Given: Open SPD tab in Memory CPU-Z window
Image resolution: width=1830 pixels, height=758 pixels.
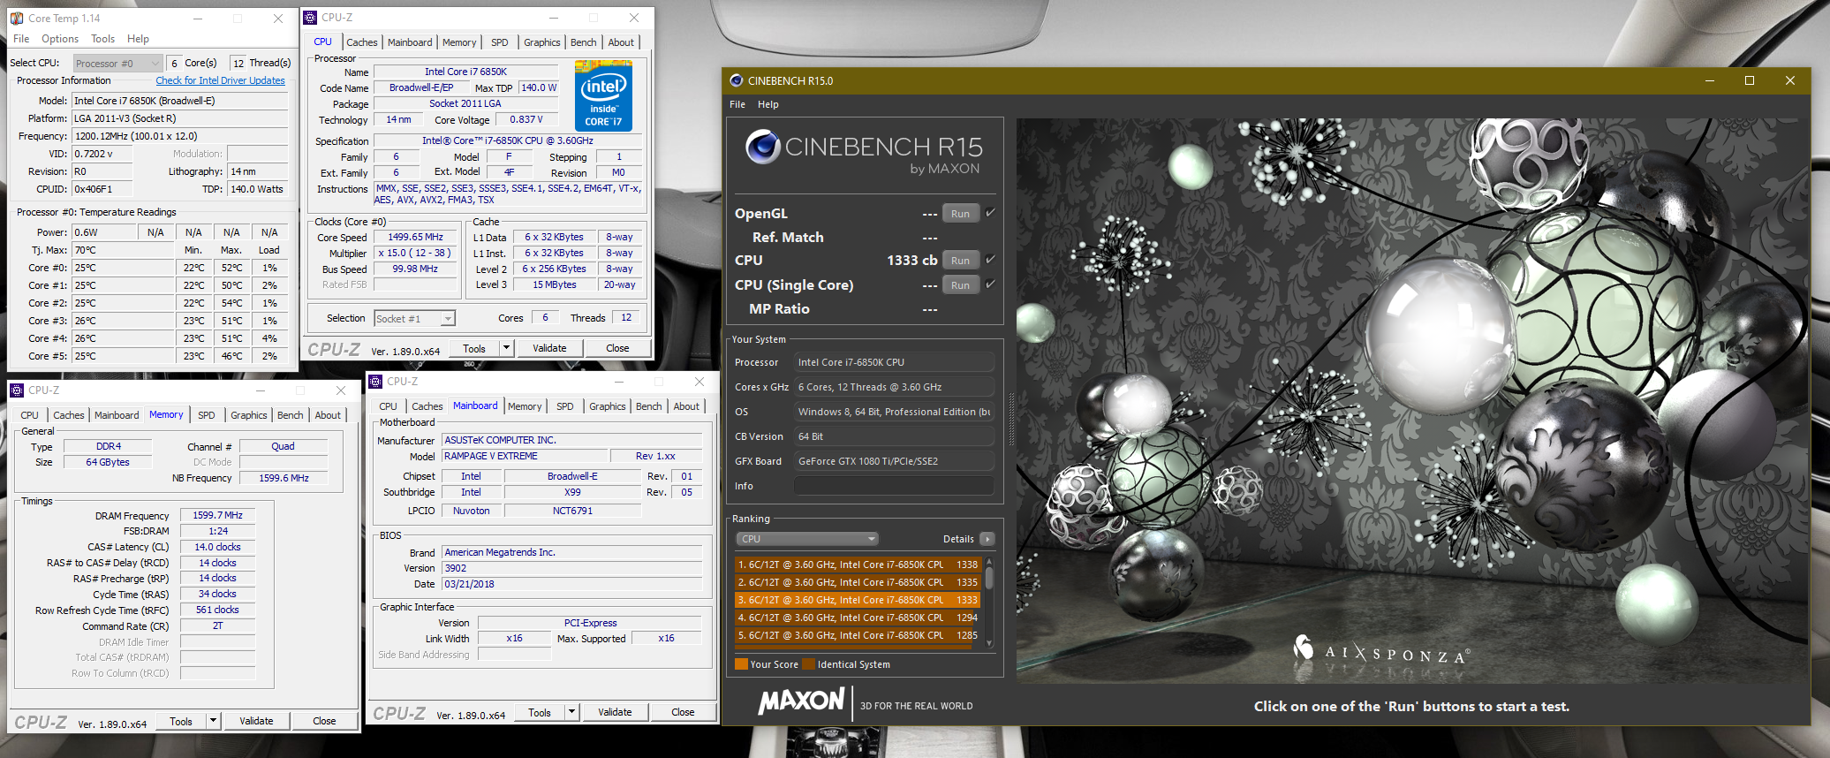Looking at the screenshot, I should click(x=207, y=415).
